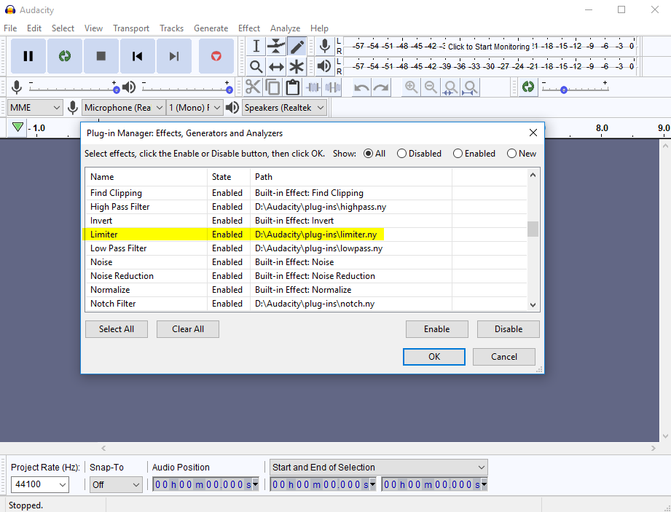Click the playback speed slider handle

pyautogui.click(x=564, y=90)
